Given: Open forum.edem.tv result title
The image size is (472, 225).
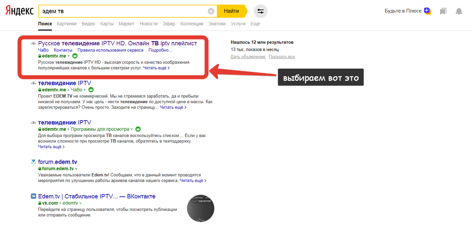Looking at the screenshot, I should pyautogui.click(x=57, y=162).
